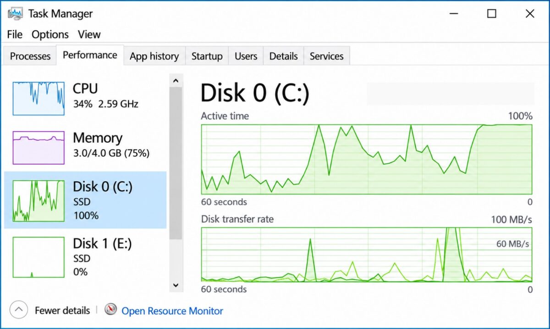550x329 pixels.
Task: Select Disk 1 (E:) in the sidebar
Action: click(85, 257)
